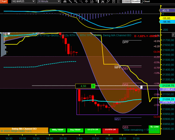Click the red D -1,62% daily change text
The height and width of the screenshot is (140, 175).
(146, 36)
